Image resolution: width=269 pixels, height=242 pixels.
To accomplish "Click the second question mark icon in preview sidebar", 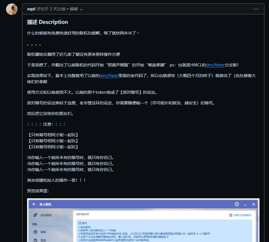I will (35, 240).
